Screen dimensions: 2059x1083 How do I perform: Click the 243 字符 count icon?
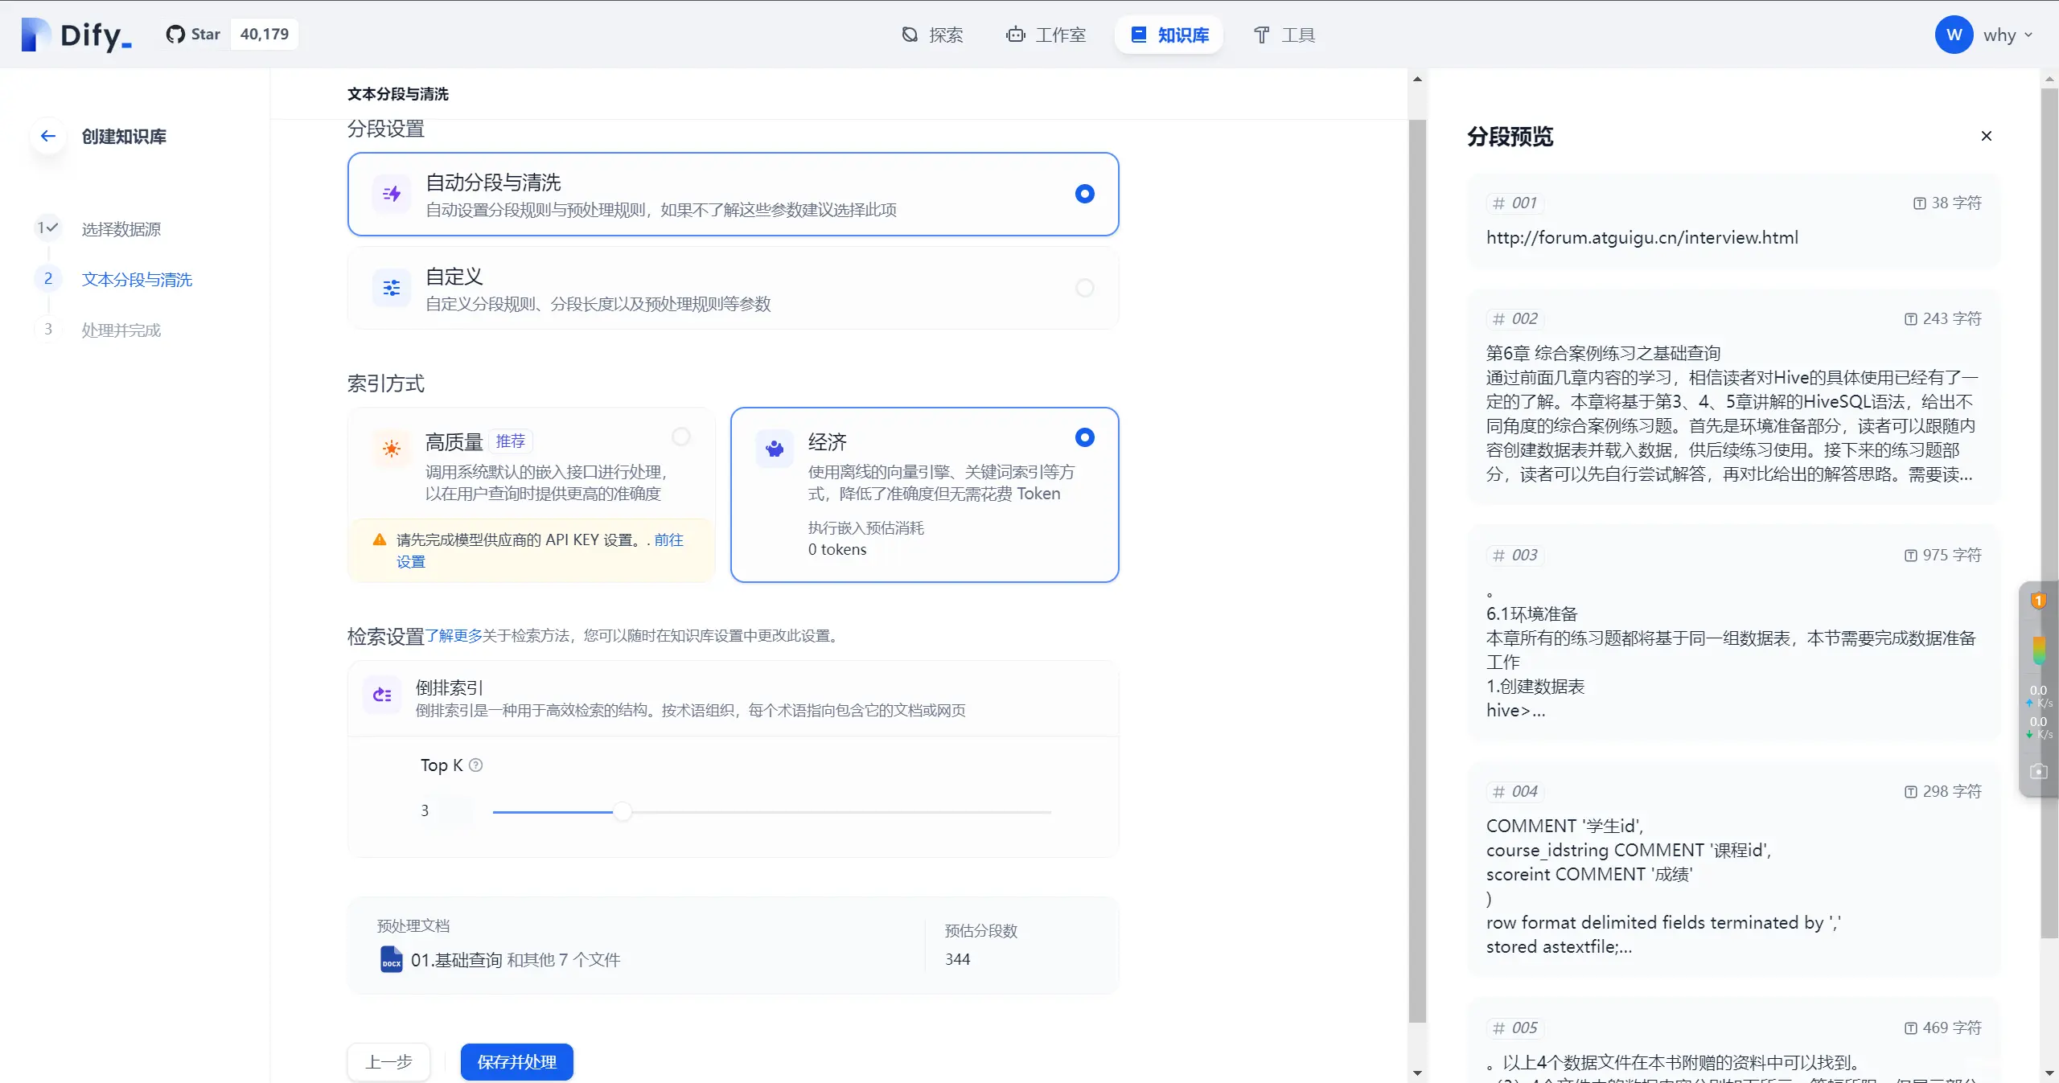pyautogui.click(x=1910, y=319)
